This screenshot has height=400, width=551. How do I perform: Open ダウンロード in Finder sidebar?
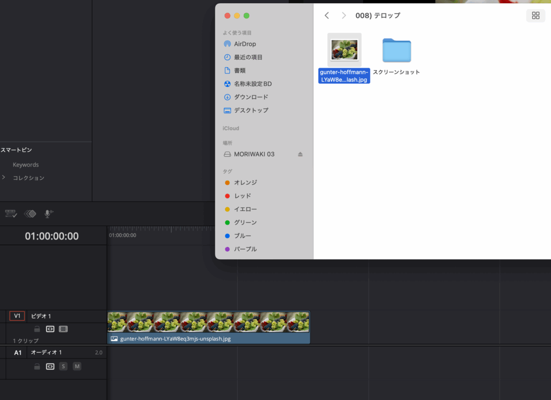coord(251,97)
